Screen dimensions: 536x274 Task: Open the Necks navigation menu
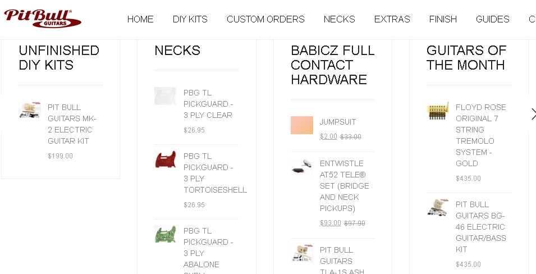tap(339, 19)
